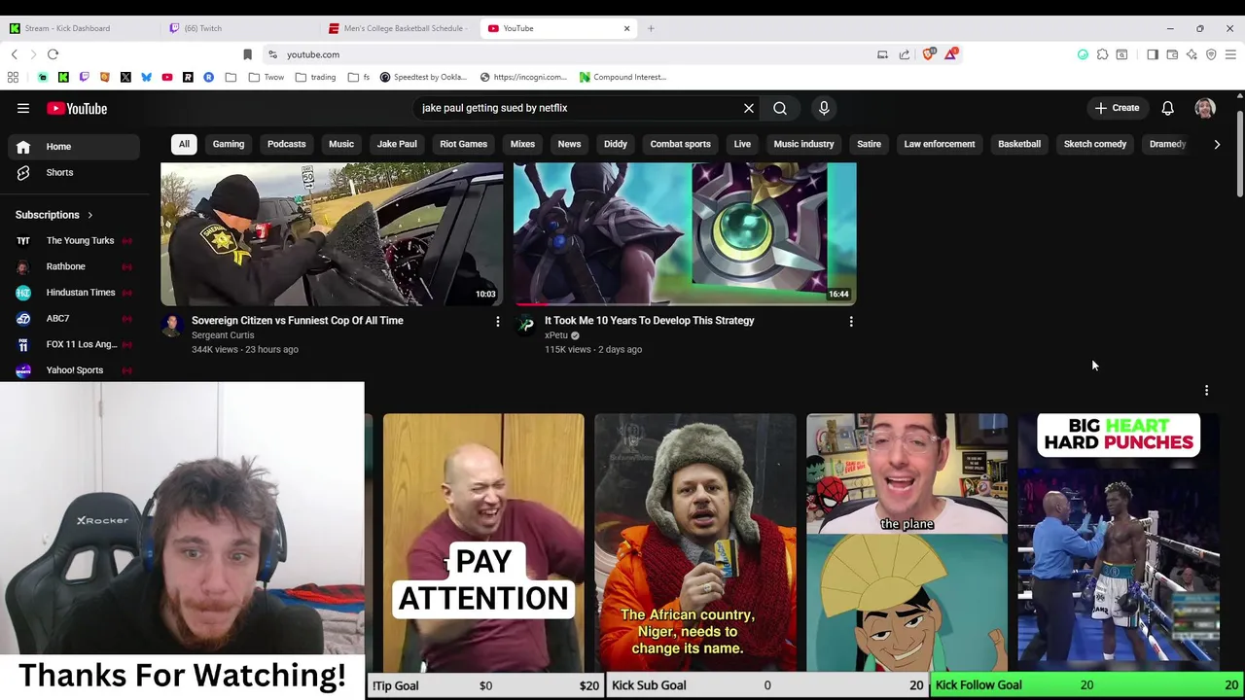Clear the search box with the X
This screenshot has width=1245, height=700.
pos(749,108)
